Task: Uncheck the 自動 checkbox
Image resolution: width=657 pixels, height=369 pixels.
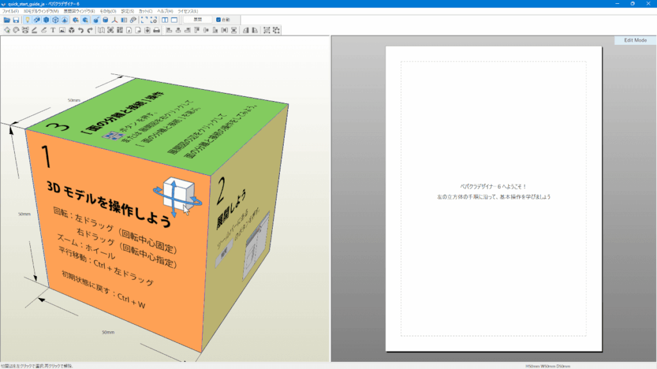Action: pos(219,20)
